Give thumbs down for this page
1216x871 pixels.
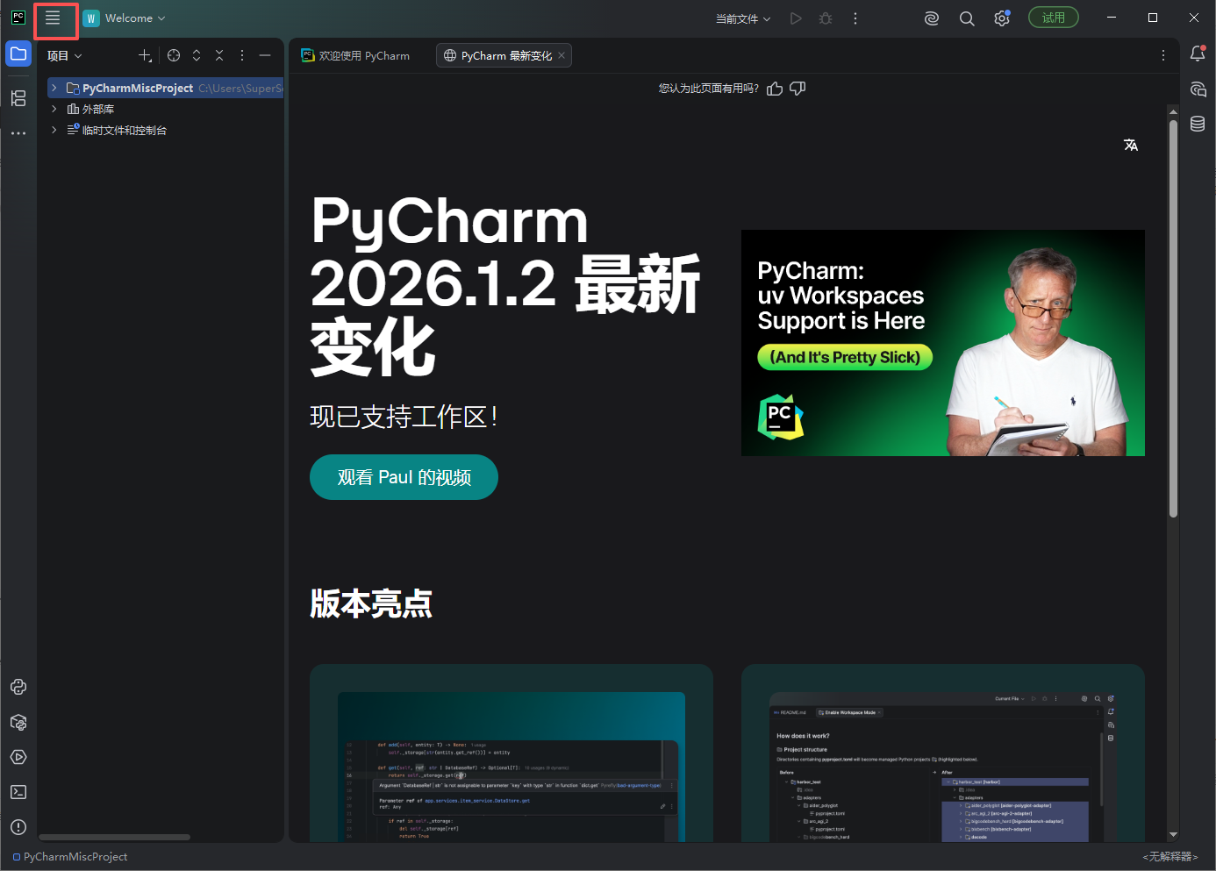(798, 89)
